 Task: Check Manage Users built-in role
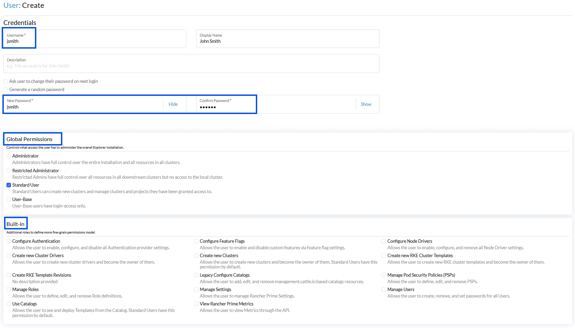384,290
